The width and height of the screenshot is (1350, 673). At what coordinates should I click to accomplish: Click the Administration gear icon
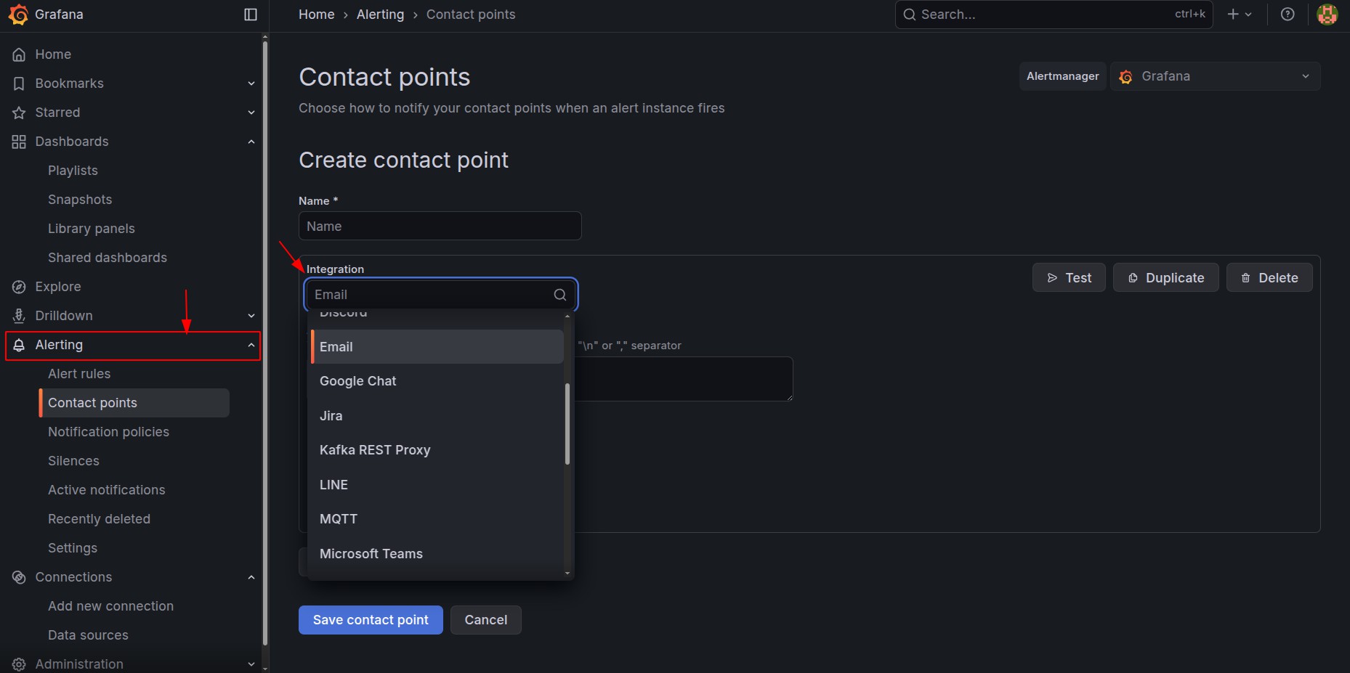(19, 664)
